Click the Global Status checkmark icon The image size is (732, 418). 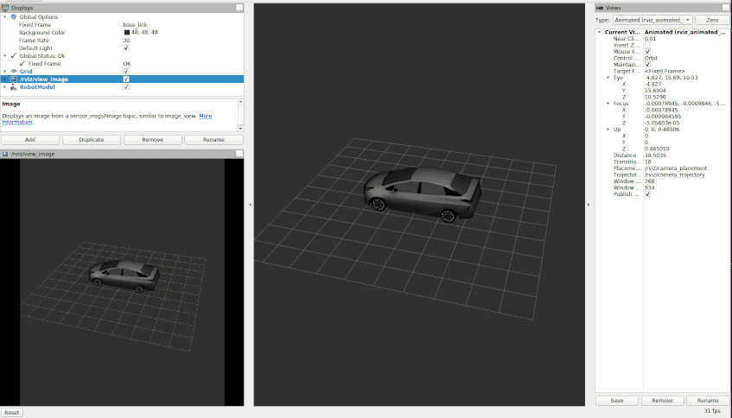[14, 55]
